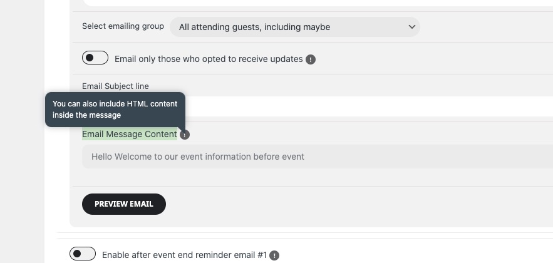Click the white field at top of panel
Image resolution: width=553 pixels, height=263 pixels.
[318, 3]
